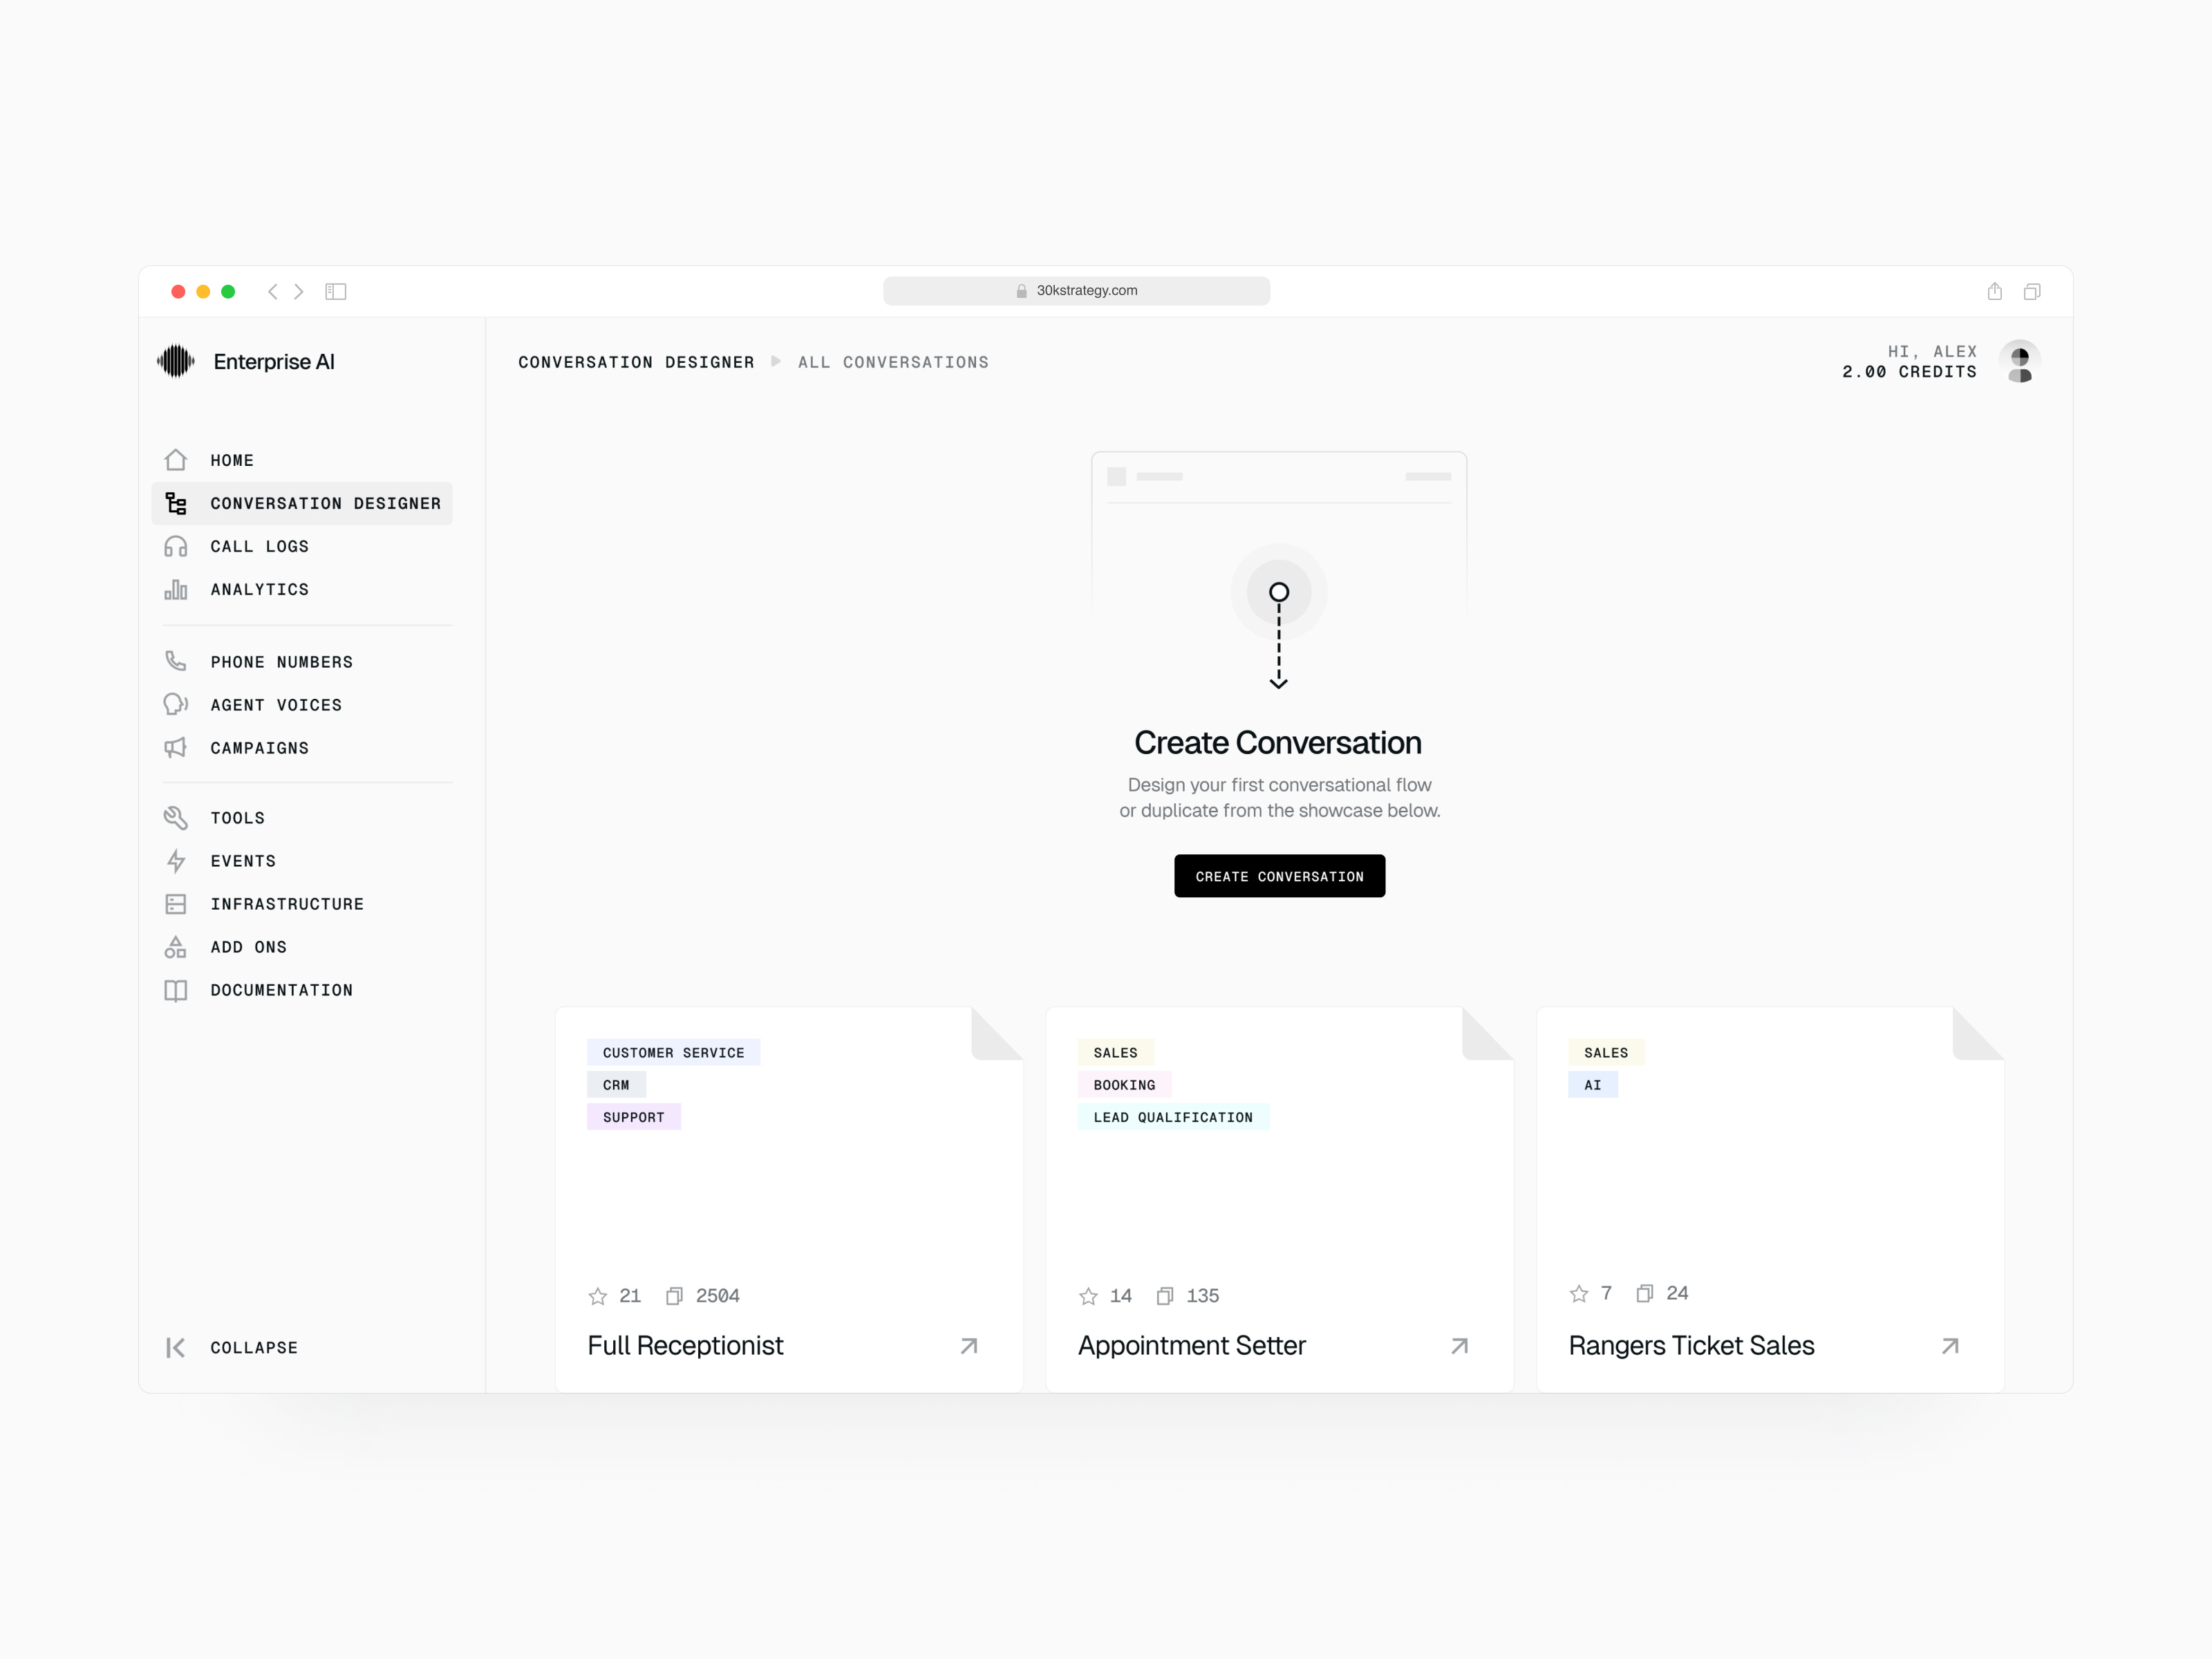Viewport: 2212px width, 1659px height.
Task: Click the Appointment Setter title
Action: [x=1191, y=1345]
